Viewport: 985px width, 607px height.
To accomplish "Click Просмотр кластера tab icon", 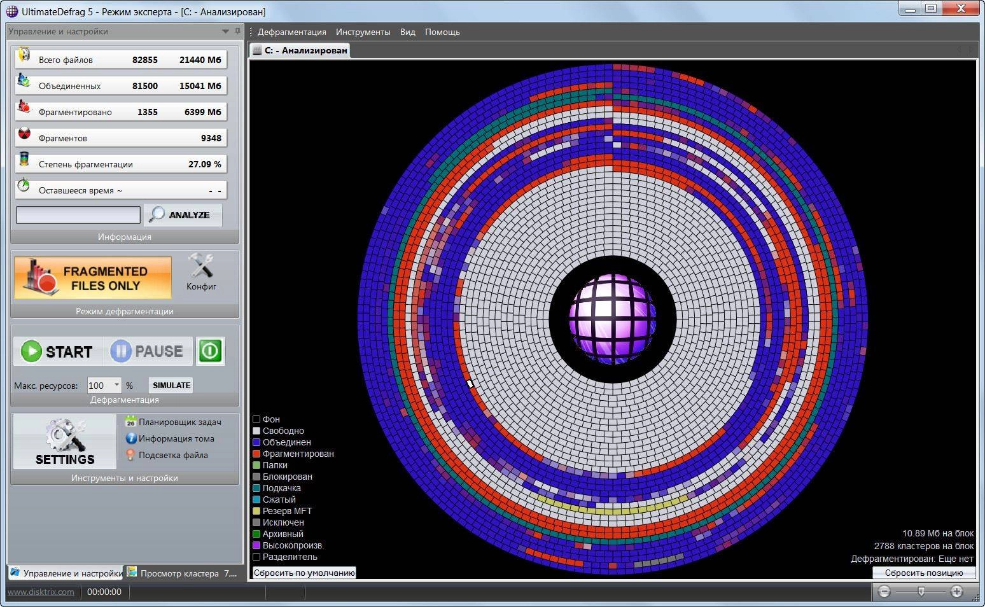I will tap(132, 572).
